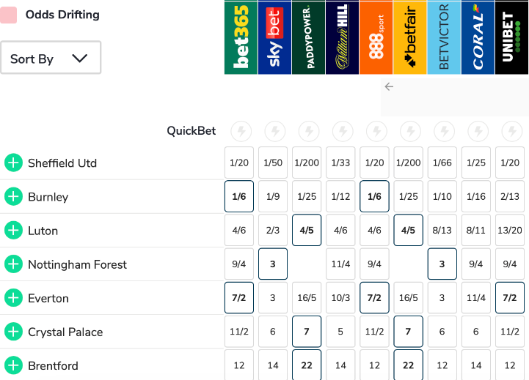Click the Sky Bet bookmaker logo
Screen dimensions: 529x380
tap(274, 37)
